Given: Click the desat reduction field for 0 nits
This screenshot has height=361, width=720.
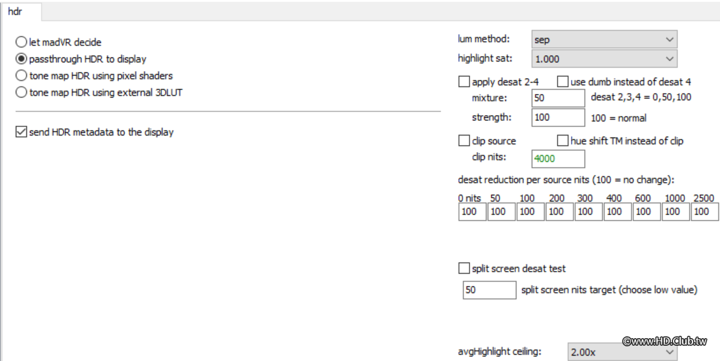Looking at the screenshot, I should click(472, 212).
